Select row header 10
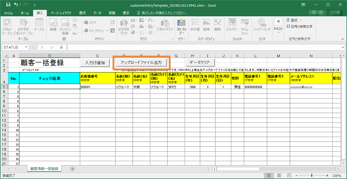 click(x=4, y=111)
